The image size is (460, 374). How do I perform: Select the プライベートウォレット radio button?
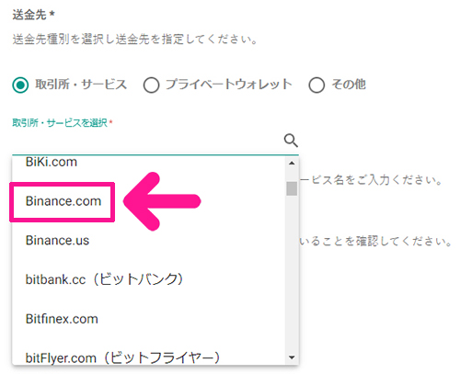click(x=151, y=85)
